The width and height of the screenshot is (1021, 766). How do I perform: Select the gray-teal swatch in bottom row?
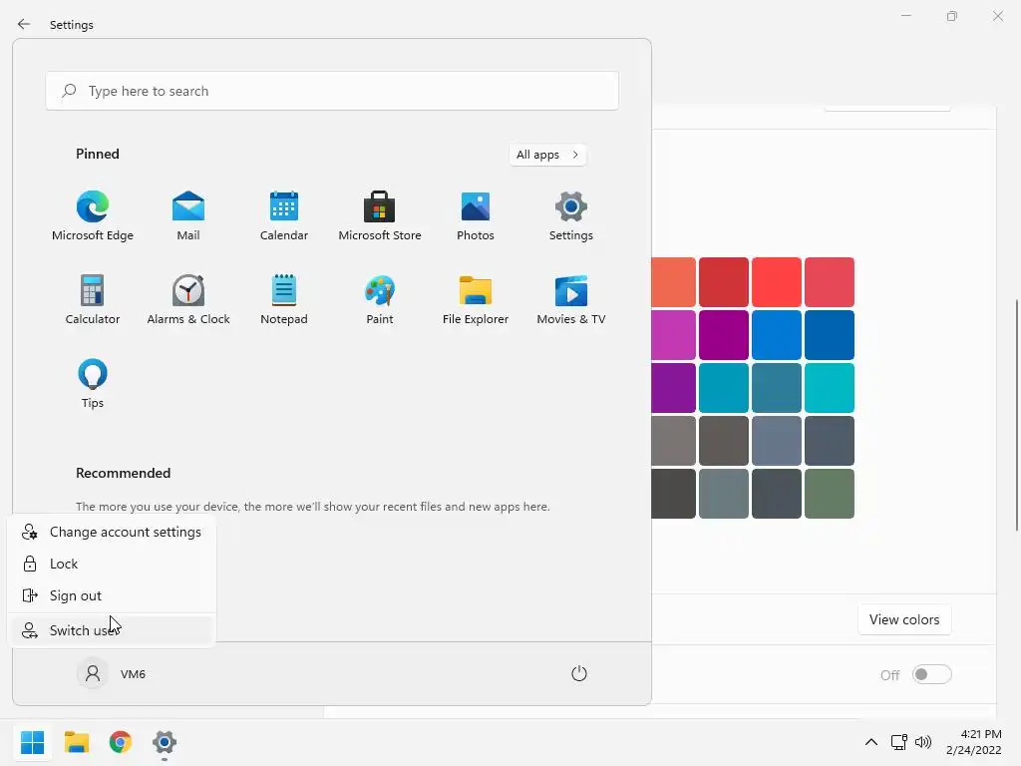tap(724, 494)
